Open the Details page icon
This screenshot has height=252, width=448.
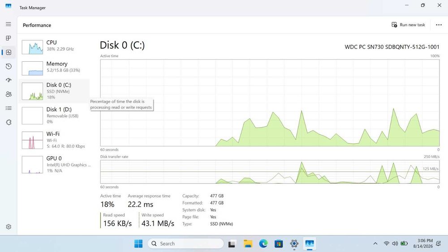click(x=9, y=108)
